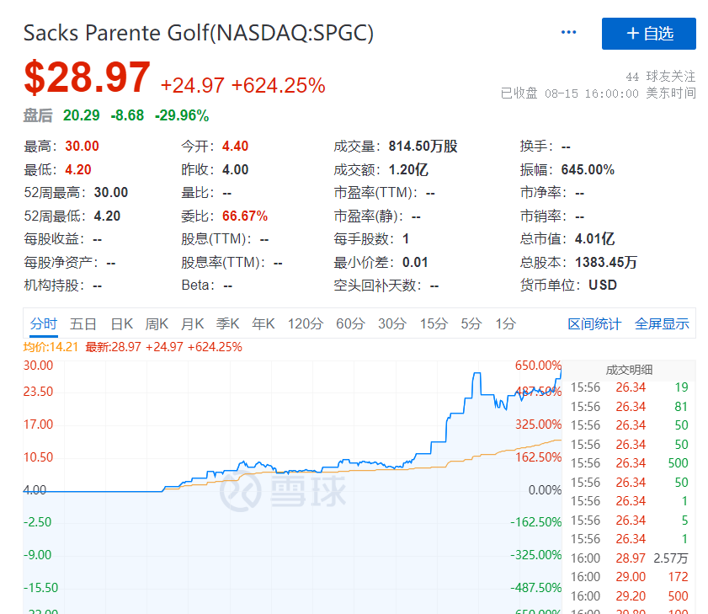Click the 成交额 value 1.20亿
708x614 pixels.
coord(408,169)
